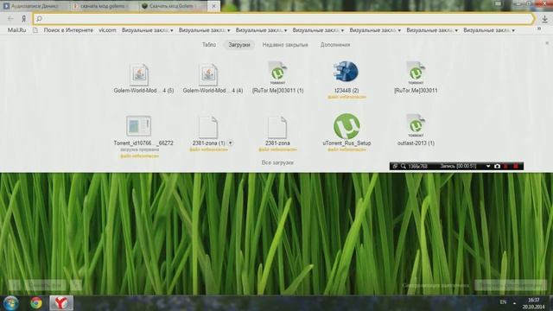
Task: Click the 'Golem-World-Mod...4 (4)' file name
Action: 213,91
